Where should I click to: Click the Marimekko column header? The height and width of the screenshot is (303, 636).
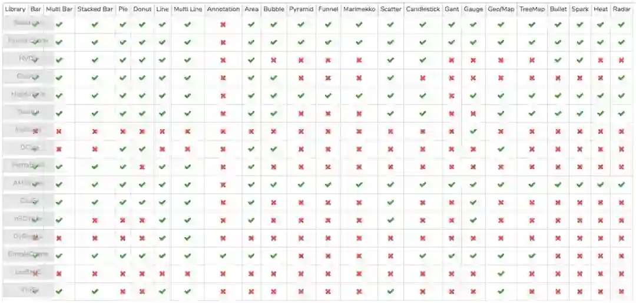click(x=359, y=9)
